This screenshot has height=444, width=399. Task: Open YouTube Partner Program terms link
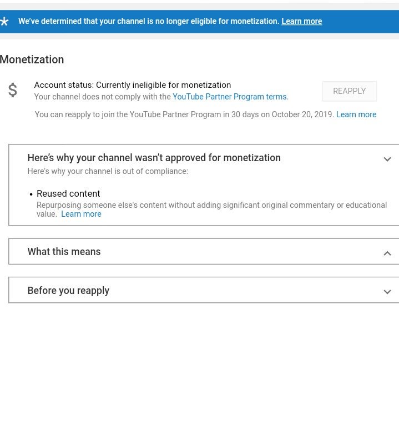pos(230,97)
